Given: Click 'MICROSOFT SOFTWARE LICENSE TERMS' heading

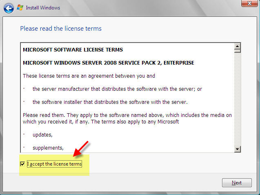Looking at the screenshot, I should click(x=73, y=49).
